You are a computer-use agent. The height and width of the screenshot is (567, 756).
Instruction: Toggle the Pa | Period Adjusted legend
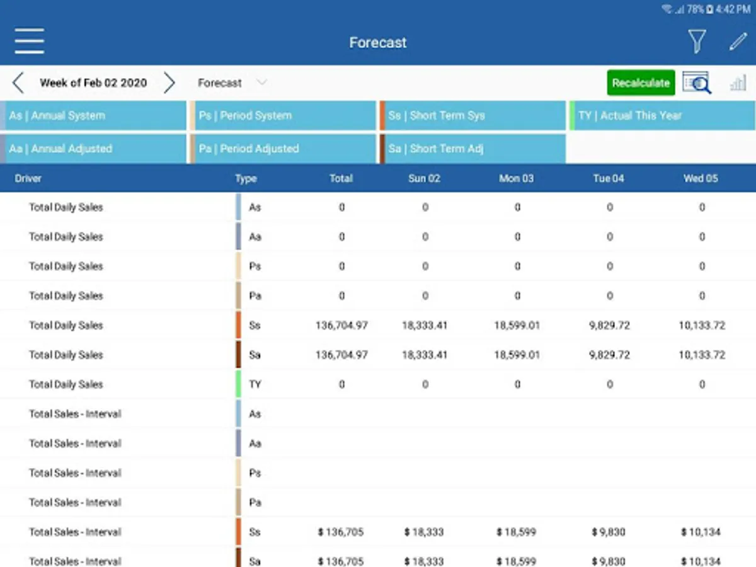[283, 149]
